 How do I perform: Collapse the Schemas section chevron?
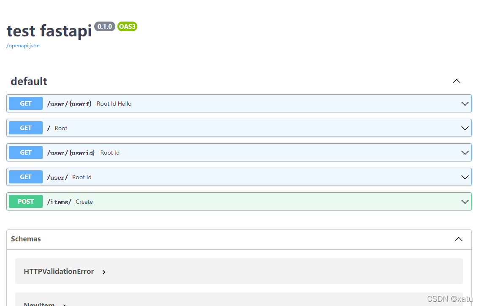point(459,239)
